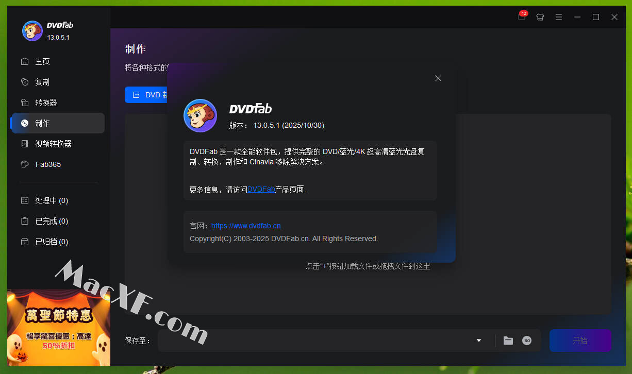The image size is (632, 374).
Task: Close the DVDFab about dialog
Action: coord(438,78)
